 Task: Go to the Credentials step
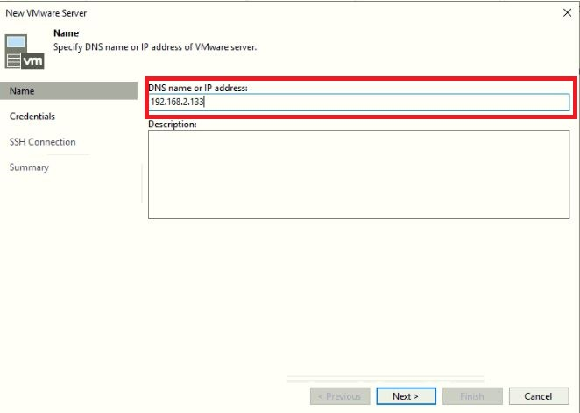pos(32,117)
